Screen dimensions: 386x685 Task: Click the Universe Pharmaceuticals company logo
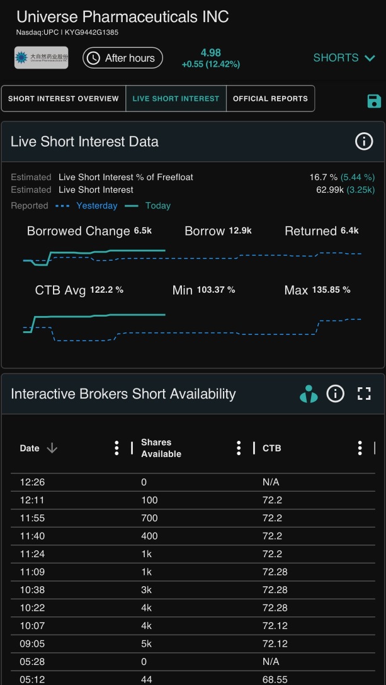41,58
